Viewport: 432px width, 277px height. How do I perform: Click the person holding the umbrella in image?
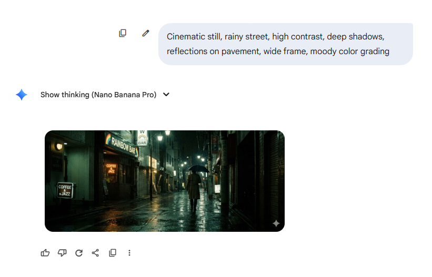[x=194, y=184]
